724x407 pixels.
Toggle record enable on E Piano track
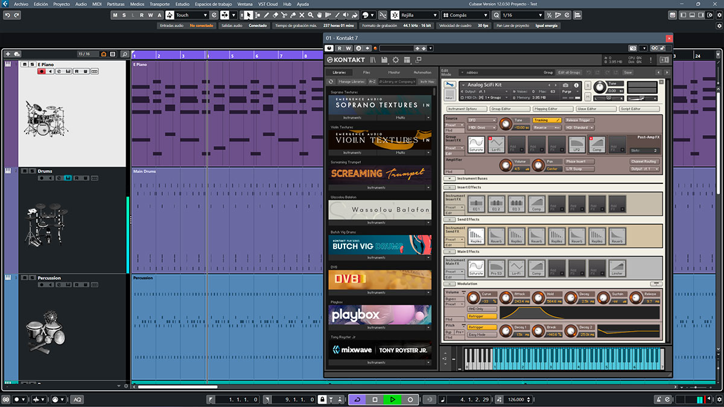[x=42, y=71]
